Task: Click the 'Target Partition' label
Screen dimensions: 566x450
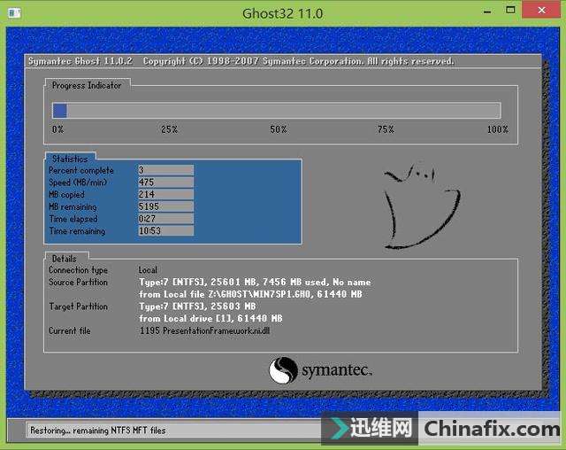Action: pyautogui.click(x=79, y=306)
